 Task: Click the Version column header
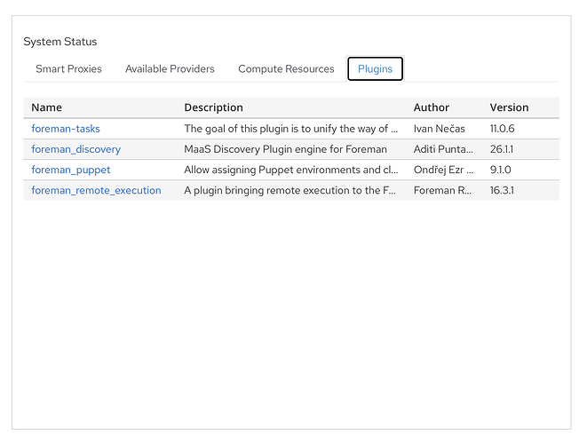(x=509, y=107)
